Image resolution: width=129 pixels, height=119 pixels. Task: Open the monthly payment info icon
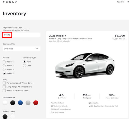[124, 39]
